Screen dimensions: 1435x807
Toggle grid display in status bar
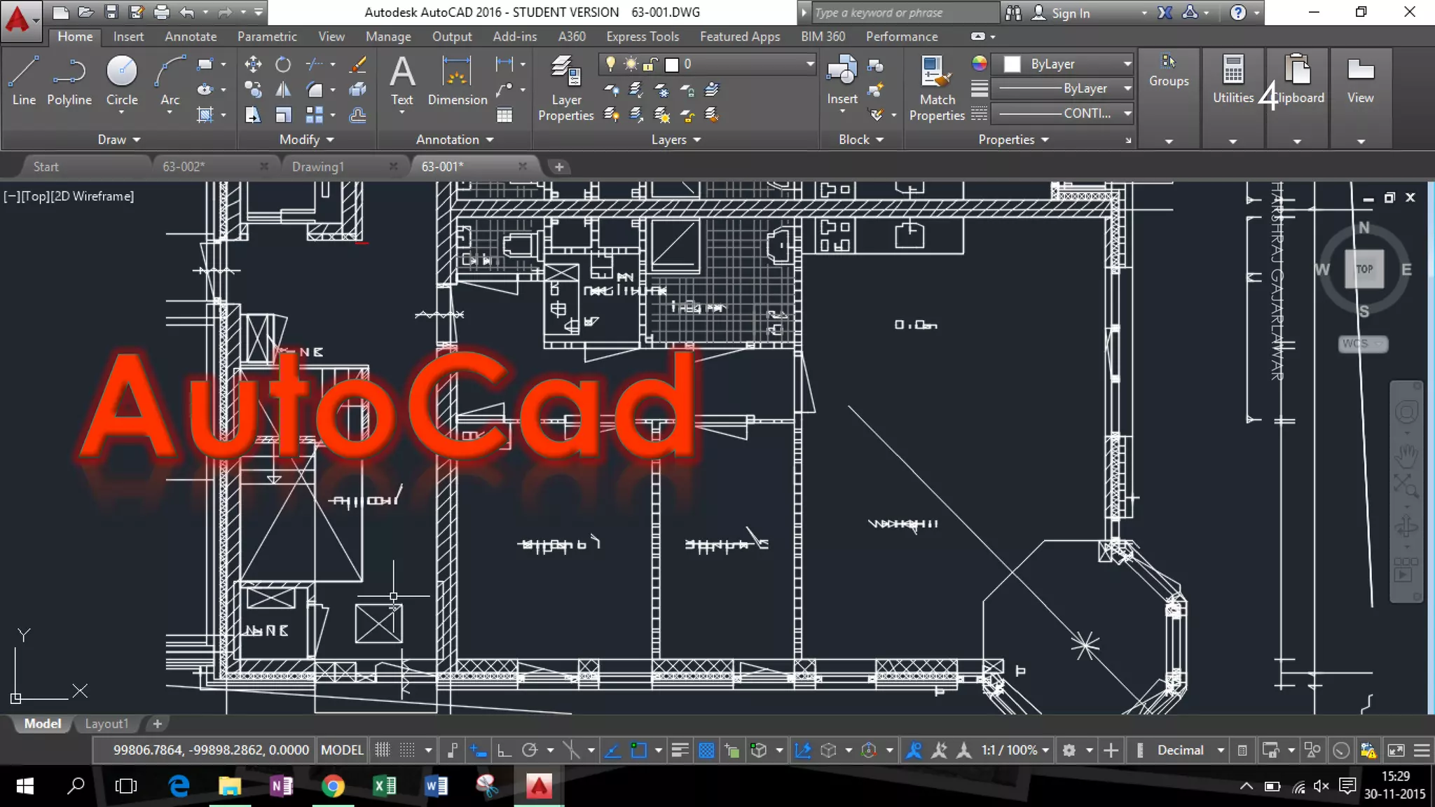382,750
